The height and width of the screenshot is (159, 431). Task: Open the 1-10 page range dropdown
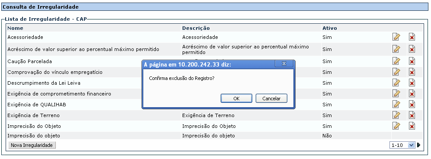pos(402,145)
